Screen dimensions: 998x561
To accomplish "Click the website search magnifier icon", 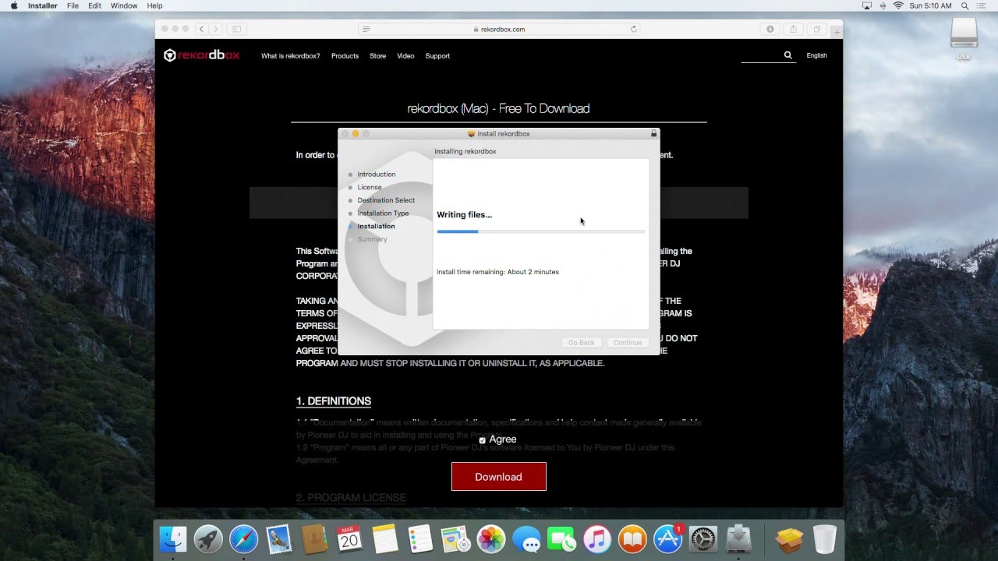I will [787, 55].
